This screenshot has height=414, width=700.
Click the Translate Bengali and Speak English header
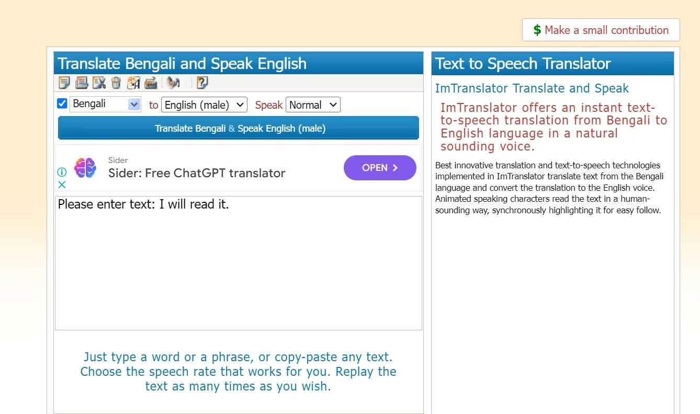click(183, 63)
